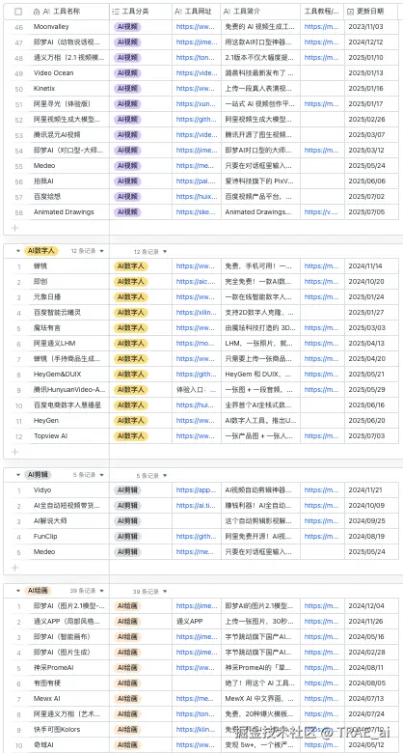
Task: Open the Moonvalley tool URL link
Action: 196,27
